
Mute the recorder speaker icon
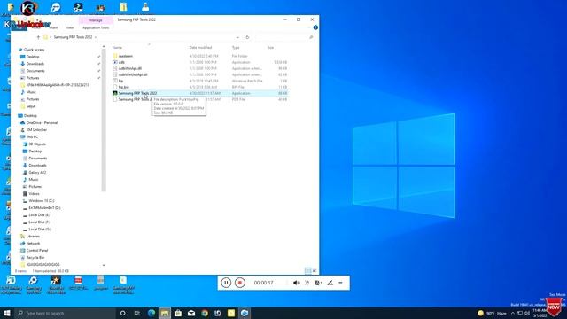pos(297,283)
